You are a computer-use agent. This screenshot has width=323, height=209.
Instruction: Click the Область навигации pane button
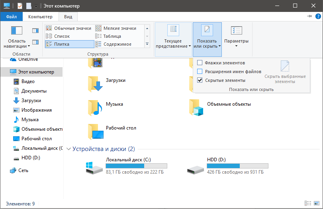tap(17, 37)
